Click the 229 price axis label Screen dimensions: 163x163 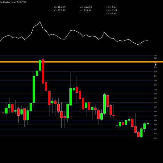coord(155,94)
